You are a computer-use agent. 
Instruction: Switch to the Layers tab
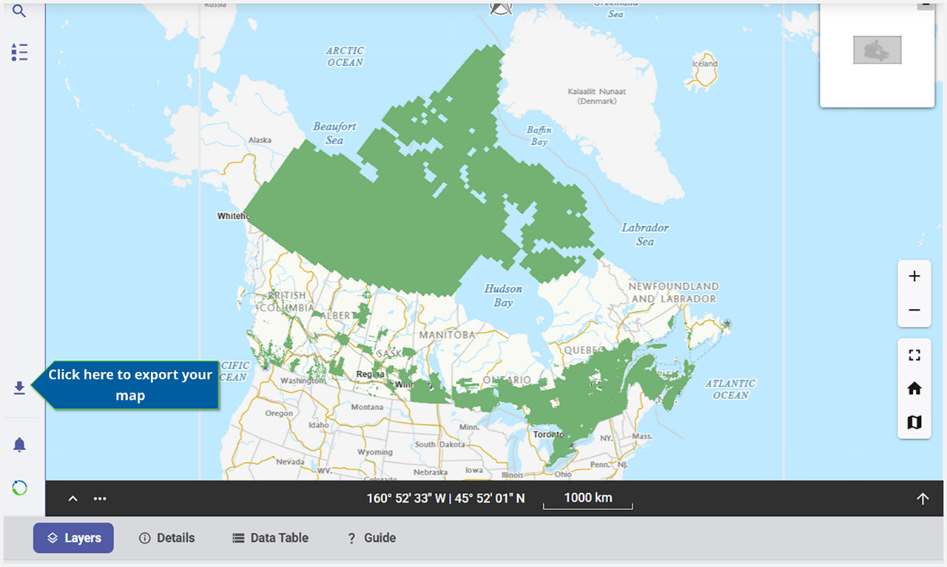pyautogui.click(x=73, y=538)
